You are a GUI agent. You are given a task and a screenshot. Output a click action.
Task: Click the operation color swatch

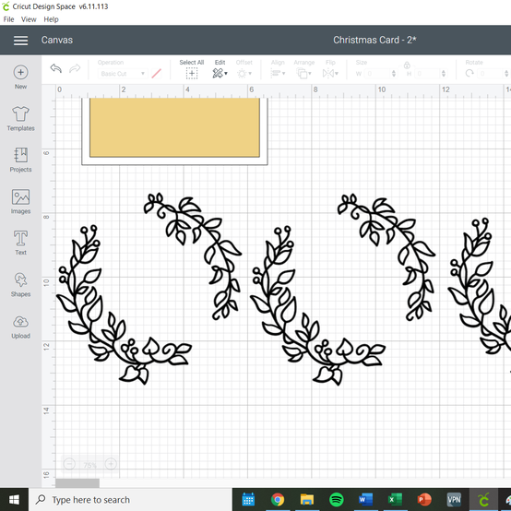pos(157,73)
